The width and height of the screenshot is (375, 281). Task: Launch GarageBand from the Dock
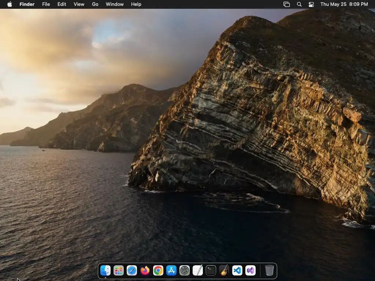(224, 270)
